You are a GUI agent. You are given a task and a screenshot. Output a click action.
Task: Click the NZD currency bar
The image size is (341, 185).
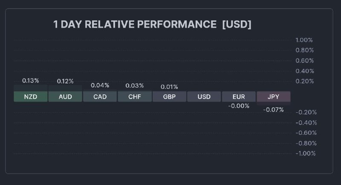(31, 97)
